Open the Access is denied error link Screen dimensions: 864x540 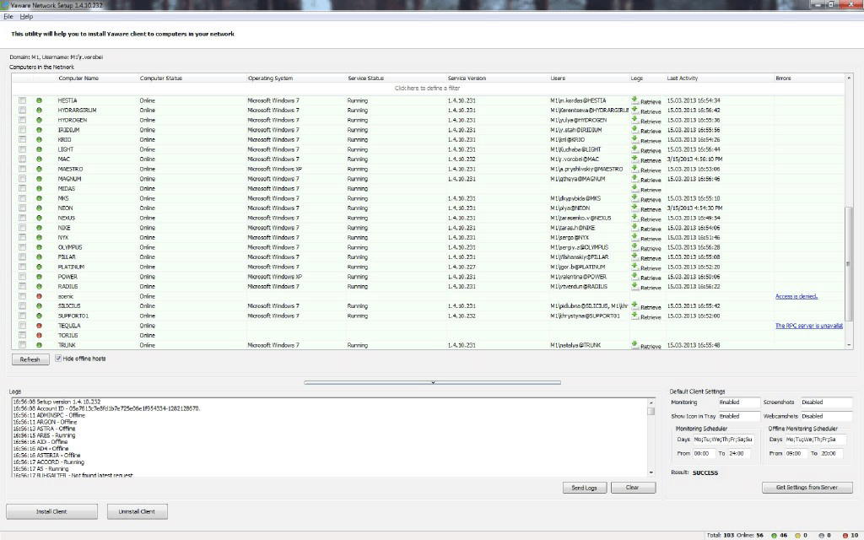(796, 296)
